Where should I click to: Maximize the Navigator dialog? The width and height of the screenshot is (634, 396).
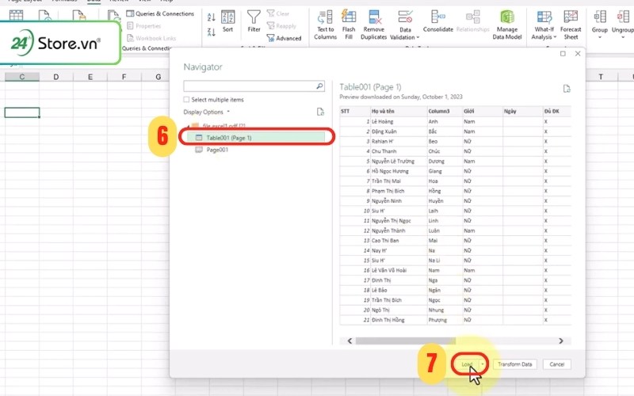[563, 53]
